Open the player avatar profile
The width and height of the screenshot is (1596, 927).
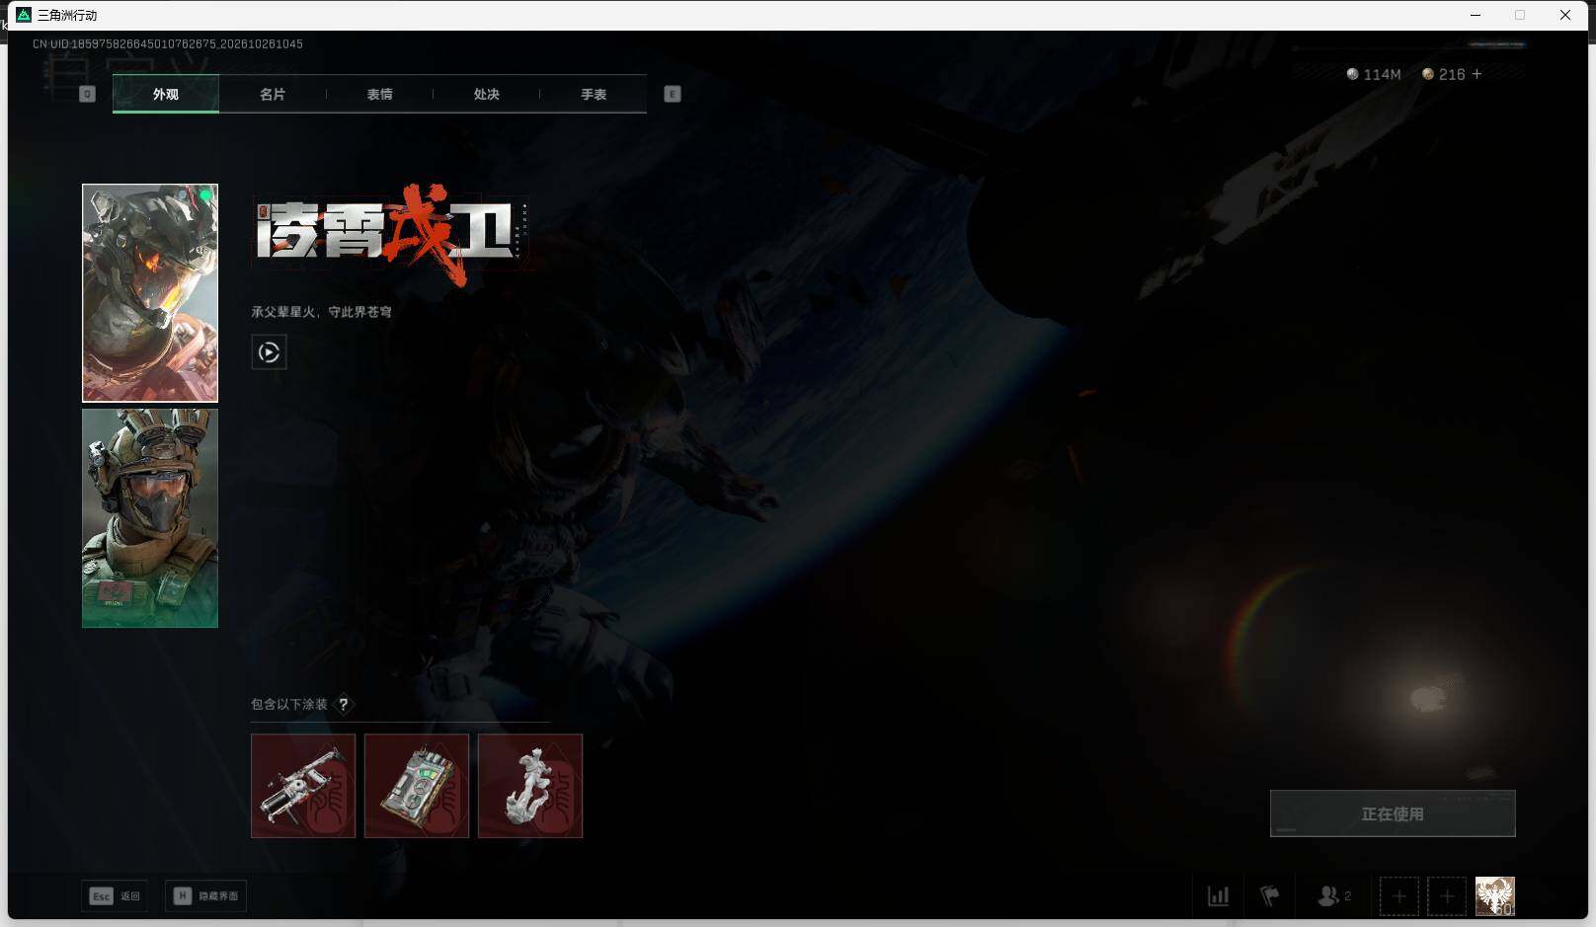point(1495,896)
